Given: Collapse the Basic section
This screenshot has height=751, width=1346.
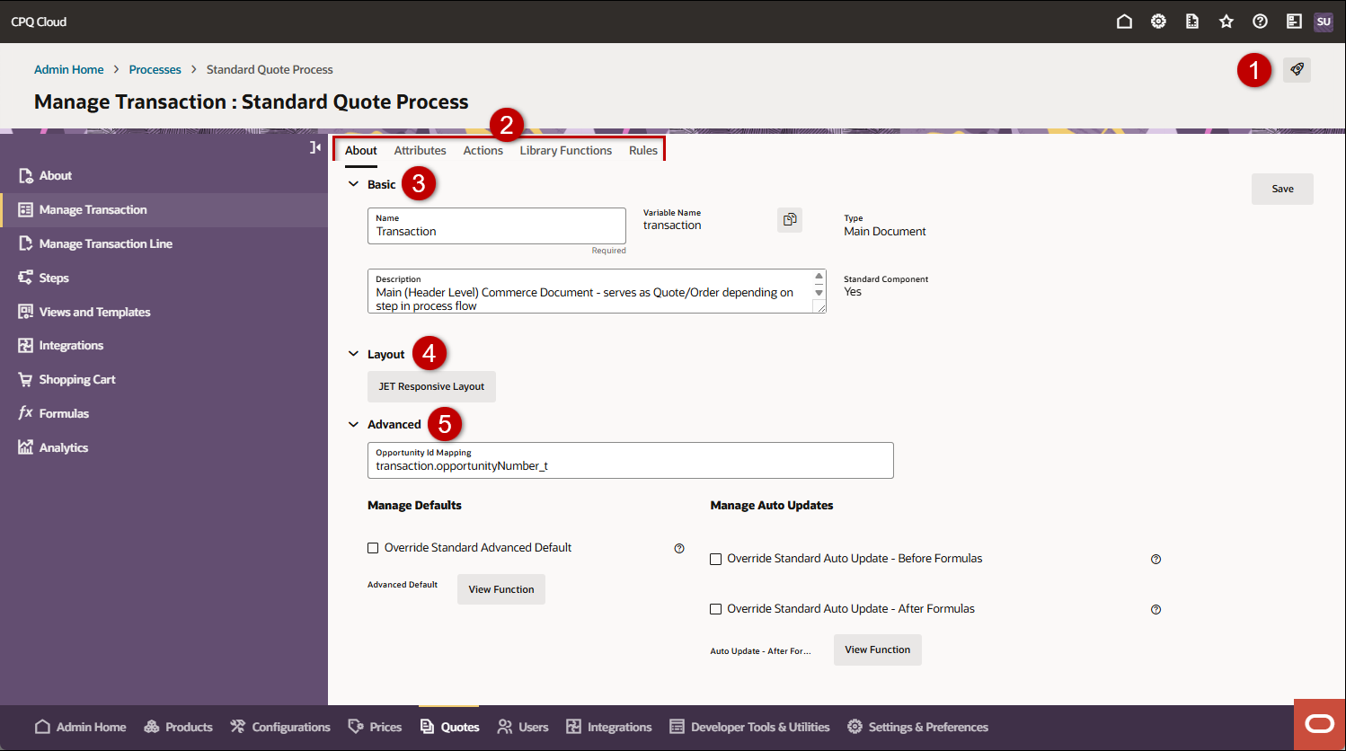Looking at the screenshot, I should pyautogui.click(x=353, y=183).
